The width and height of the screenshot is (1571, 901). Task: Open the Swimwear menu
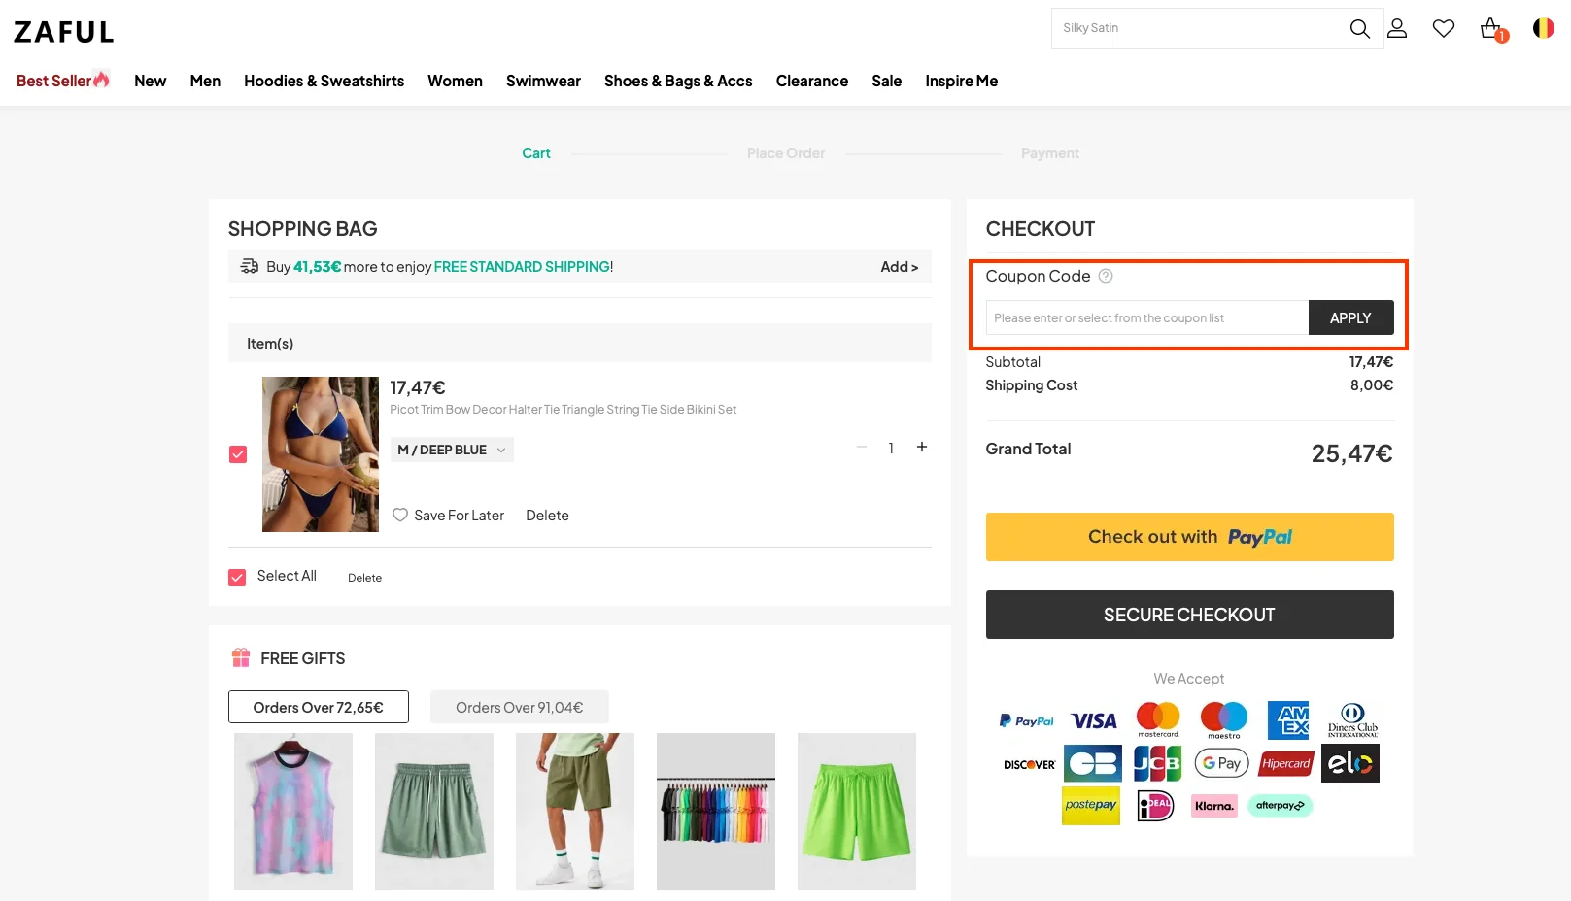pos(543,82)
